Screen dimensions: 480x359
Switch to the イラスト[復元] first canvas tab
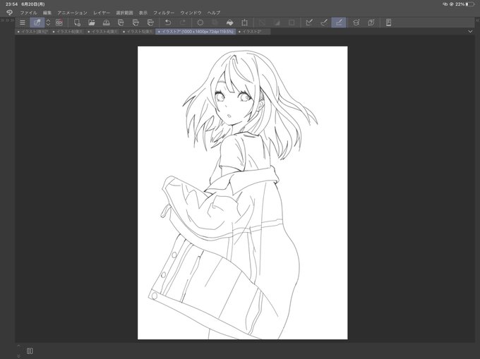(32, 32)
